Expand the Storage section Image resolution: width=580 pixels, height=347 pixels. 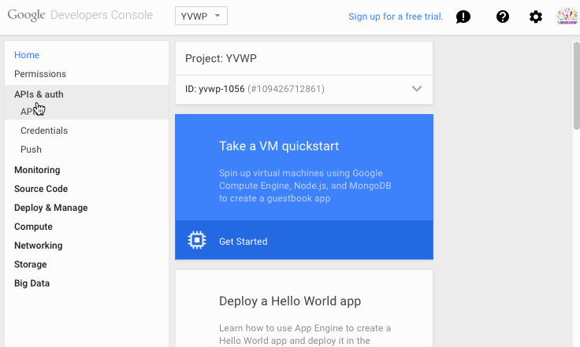[30, 264]
